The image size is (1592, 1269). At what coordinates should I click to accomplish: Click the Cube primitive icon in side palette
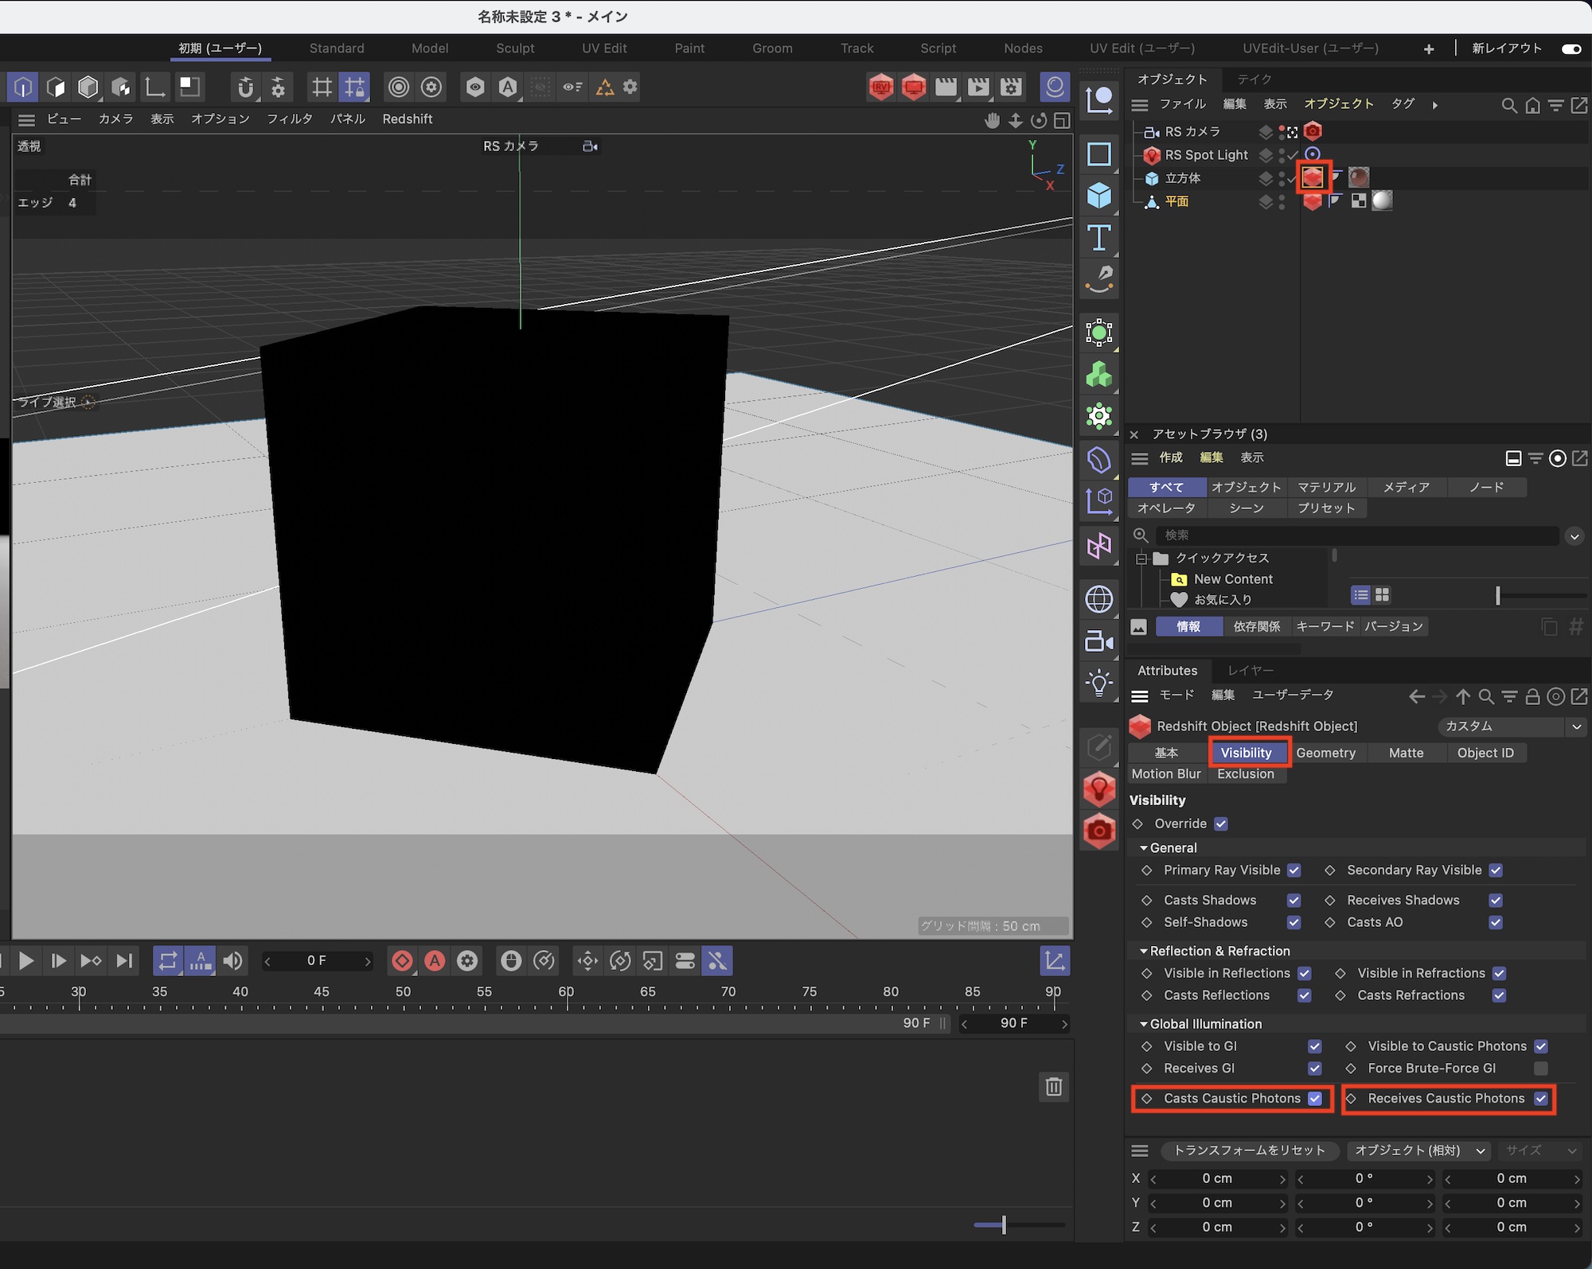pyautogui.click(x=1099, y=195)
